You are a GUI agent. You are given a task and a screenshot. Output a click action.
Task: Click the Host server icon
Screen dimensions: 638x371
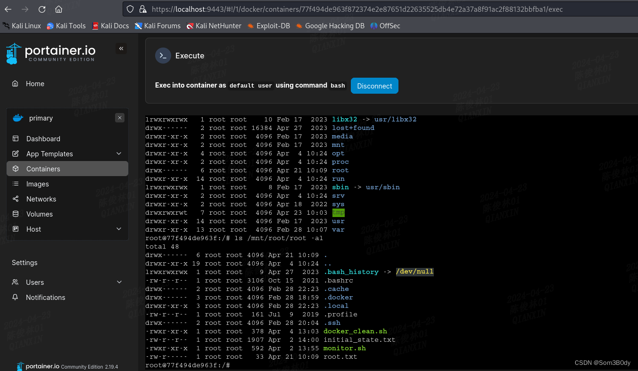[16, 229]
